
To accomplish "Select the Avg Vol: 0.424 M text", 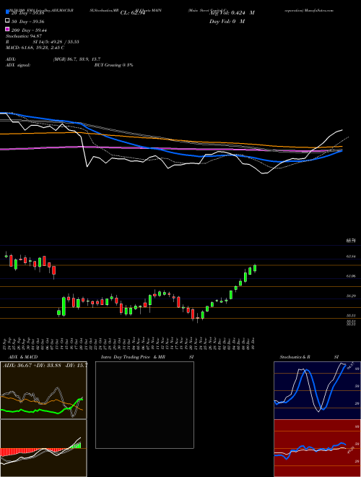I will (232, 12).
